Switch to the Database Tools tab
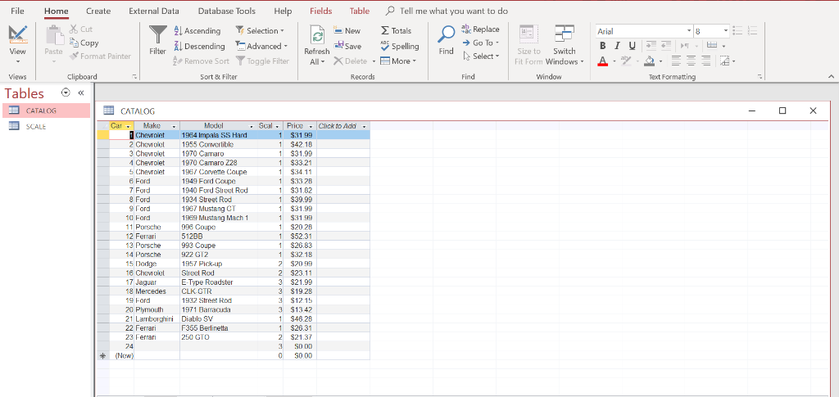 click(x=227, y=11)
